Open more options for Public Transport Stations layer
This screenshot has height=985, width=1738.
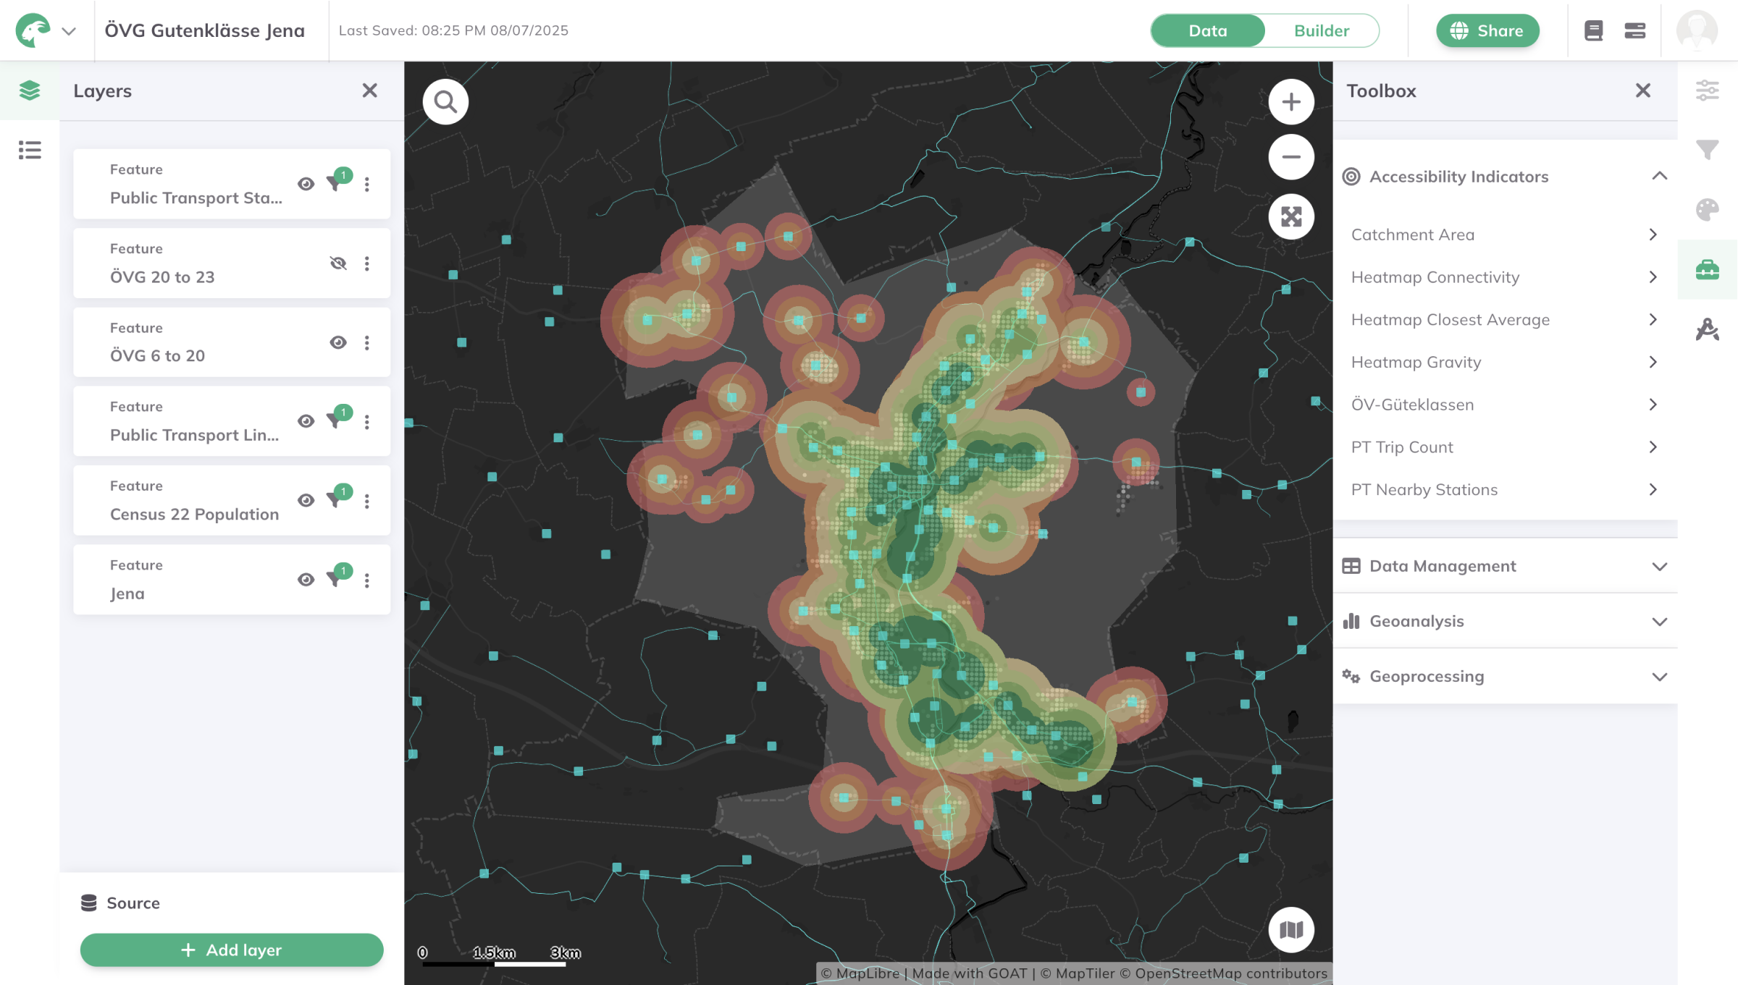point(367,184)
